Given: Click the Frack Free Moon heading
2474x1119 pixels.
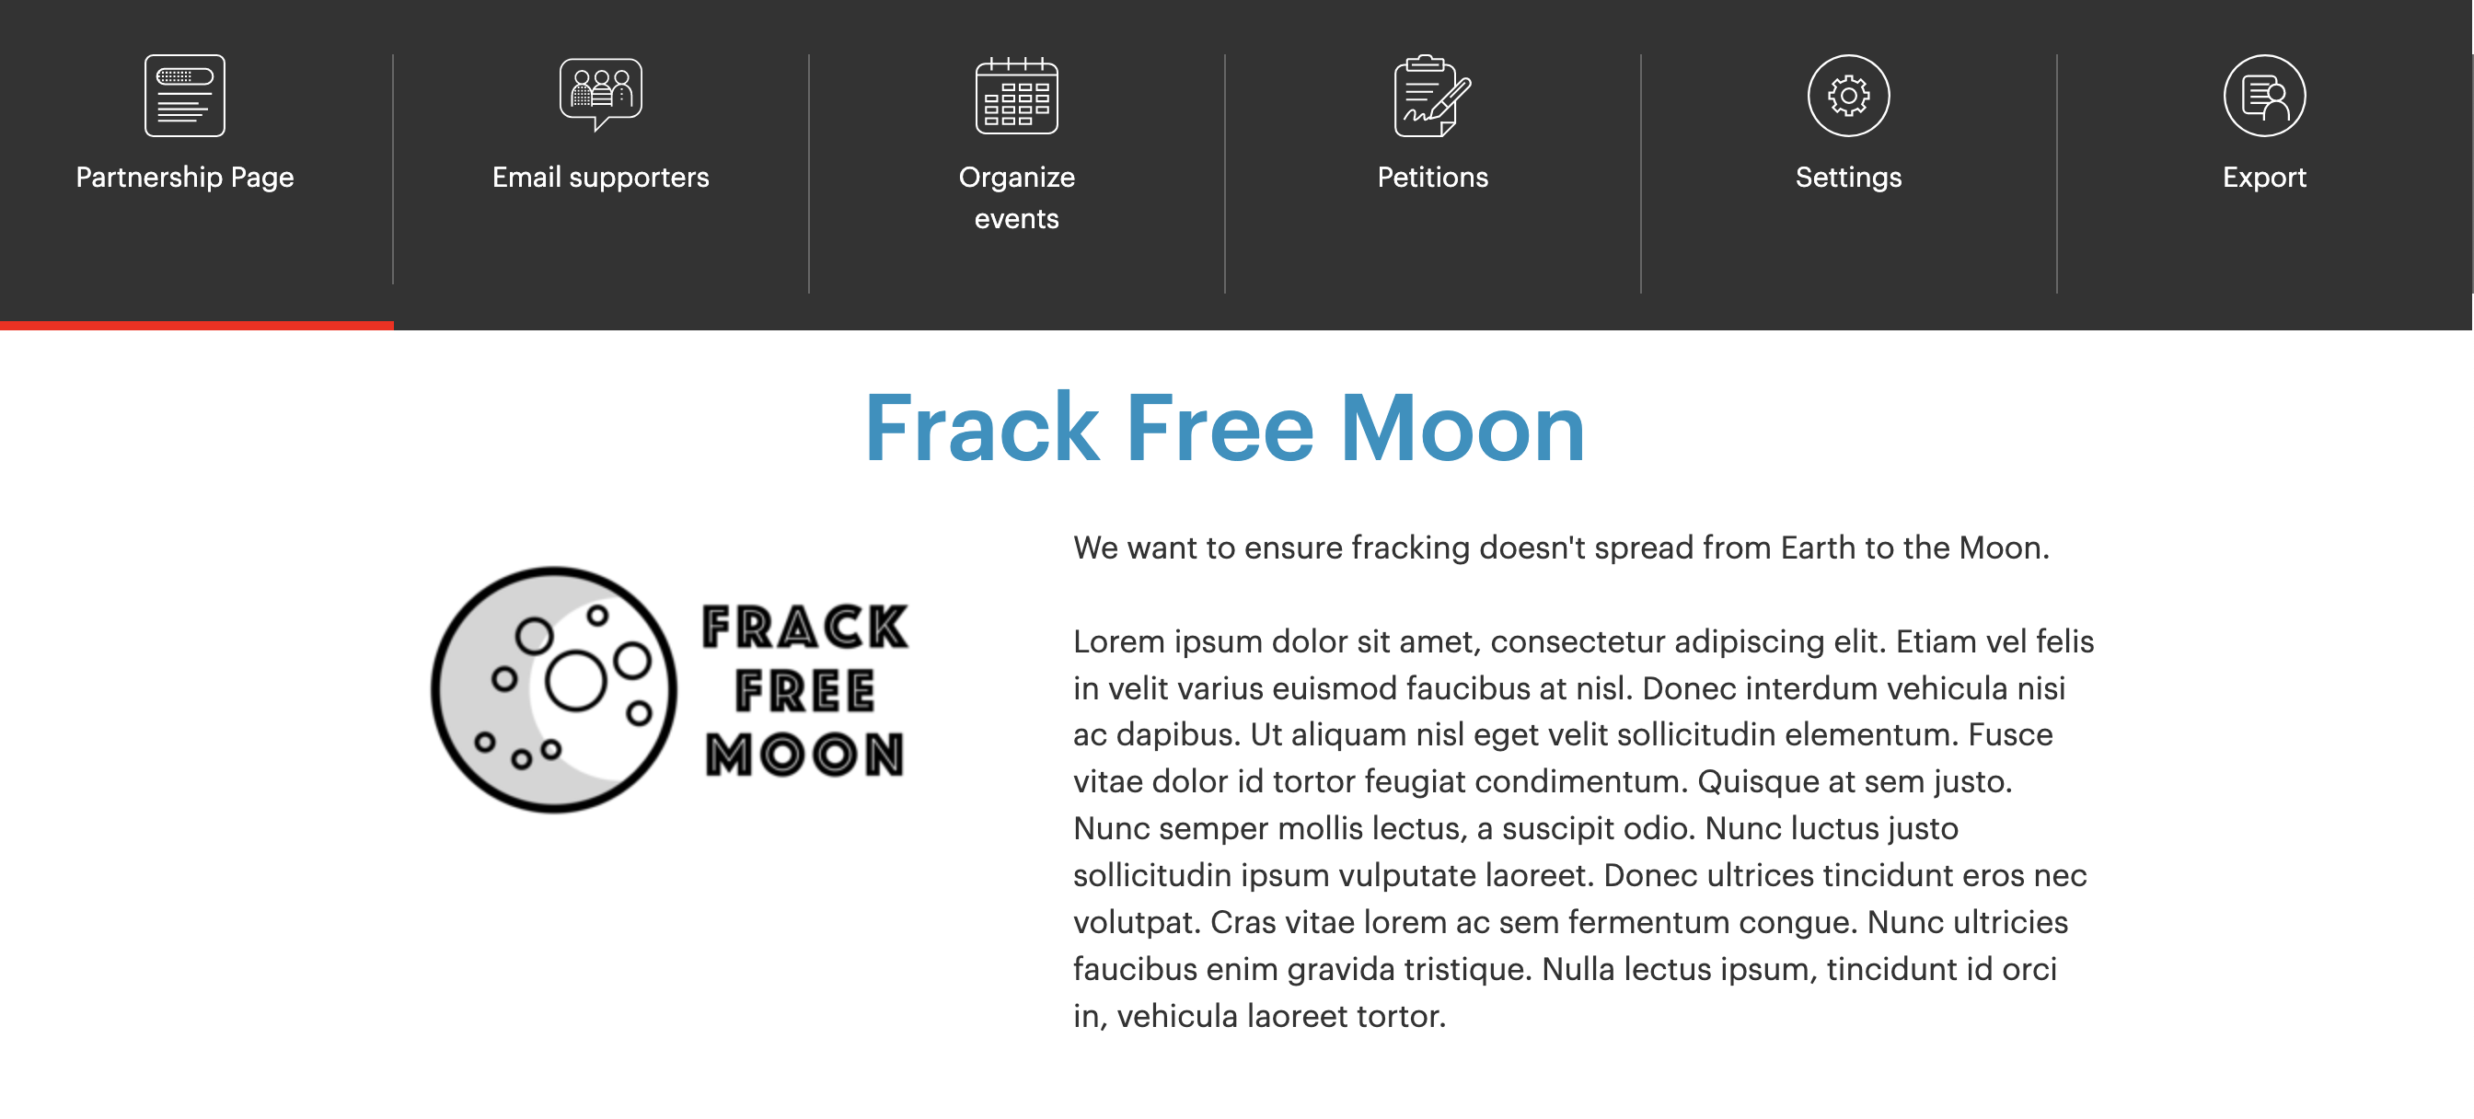Looking at the screenshot, I should 1224,429.
